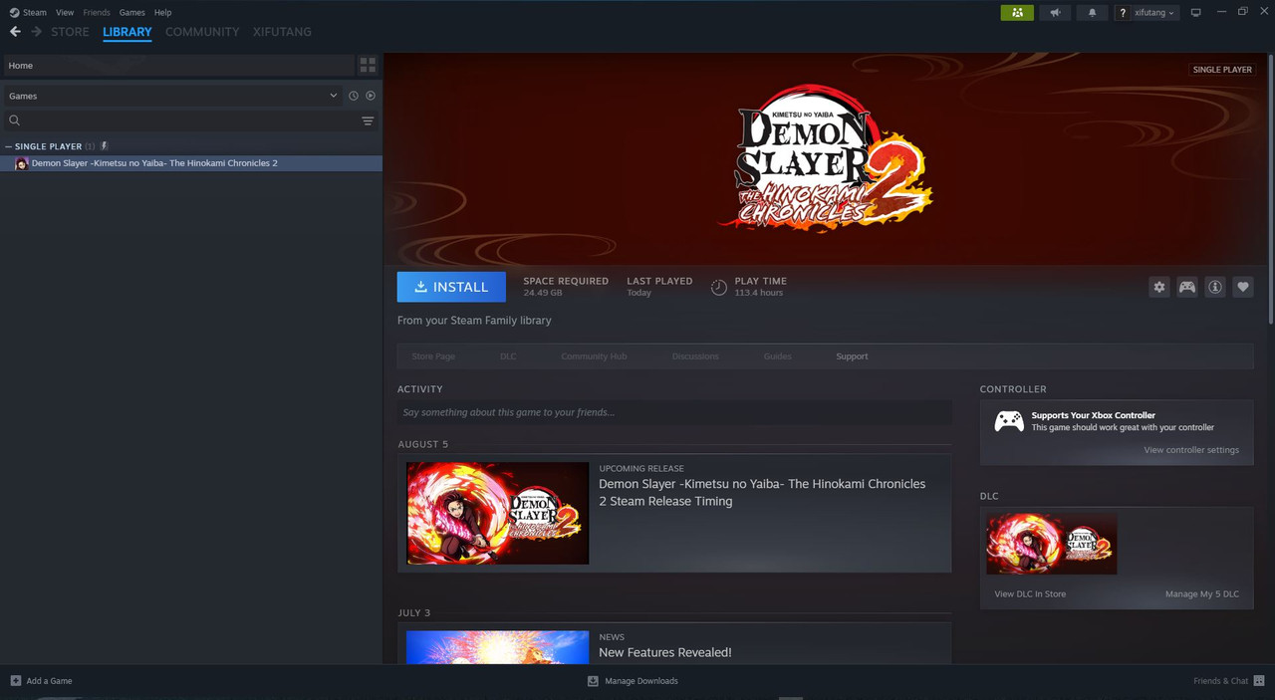Open game settings gear icon

pos(1159,287)
